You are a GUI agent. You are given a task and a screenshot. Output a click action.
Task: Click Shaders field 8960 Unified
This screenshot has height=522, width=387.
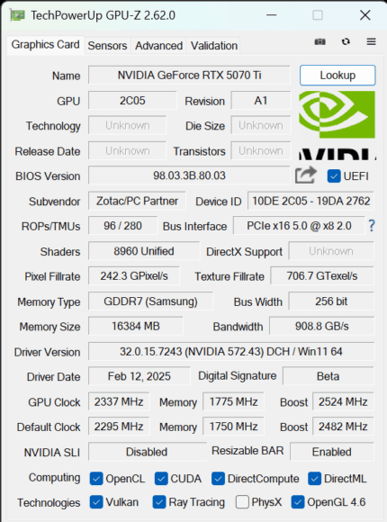tap(144, 251)
